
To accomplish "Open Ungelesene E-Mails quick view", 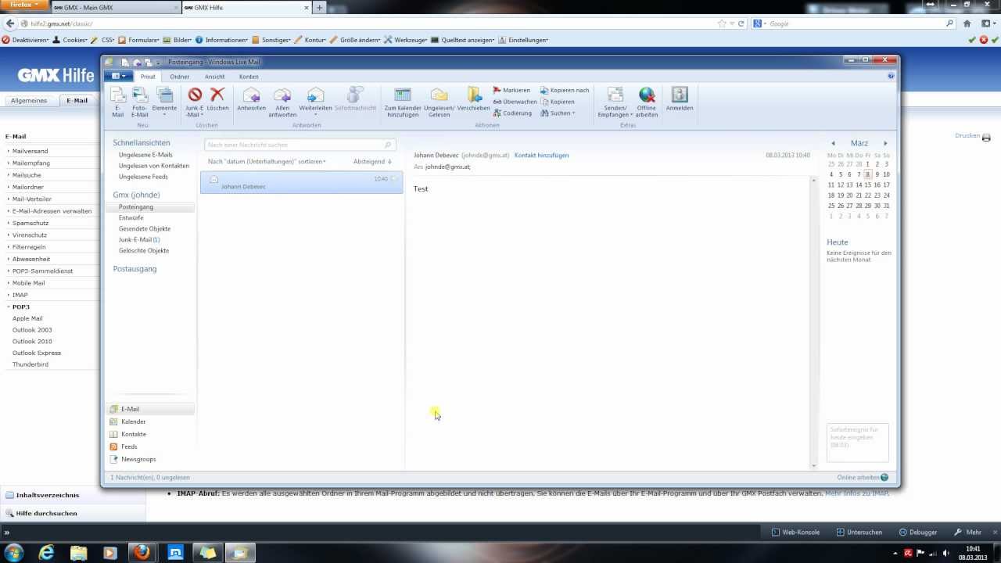I will coord(145,155).
